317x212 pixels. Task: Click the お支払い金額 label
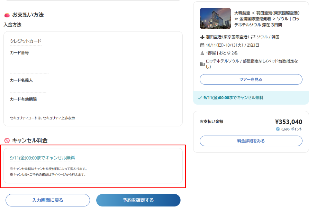click(211, 122)
